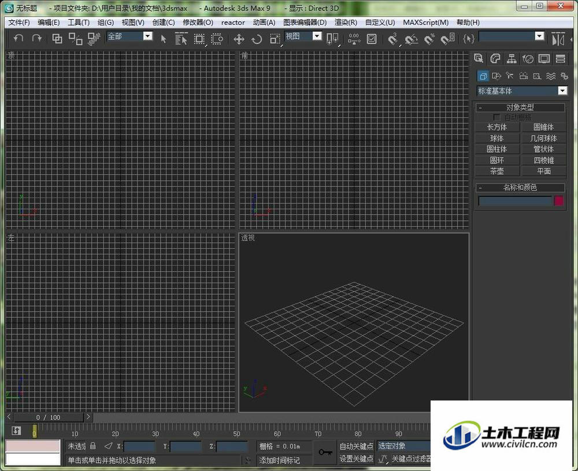Switch to the Modify command panel tab
The width and height of the screenshot is (578, 471).
(x=495, y=58)
